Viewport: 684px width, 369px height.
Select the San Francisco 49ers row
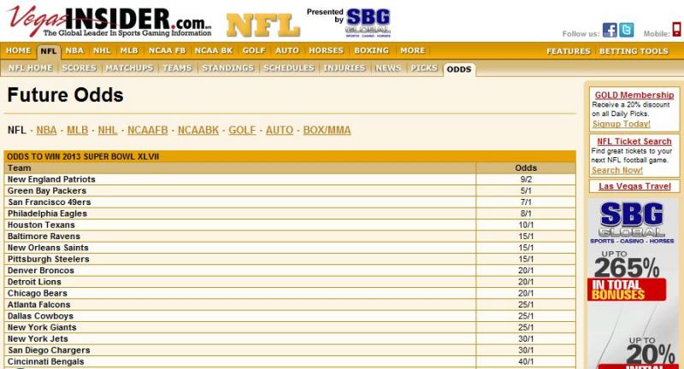(x=290, y=202)
